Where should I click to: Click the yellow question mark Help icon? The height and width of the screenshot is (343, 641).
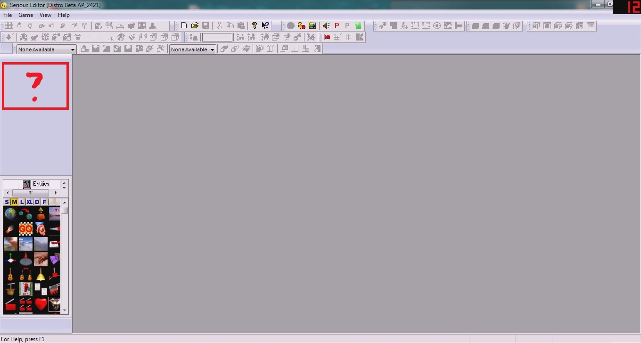point(255,26)
